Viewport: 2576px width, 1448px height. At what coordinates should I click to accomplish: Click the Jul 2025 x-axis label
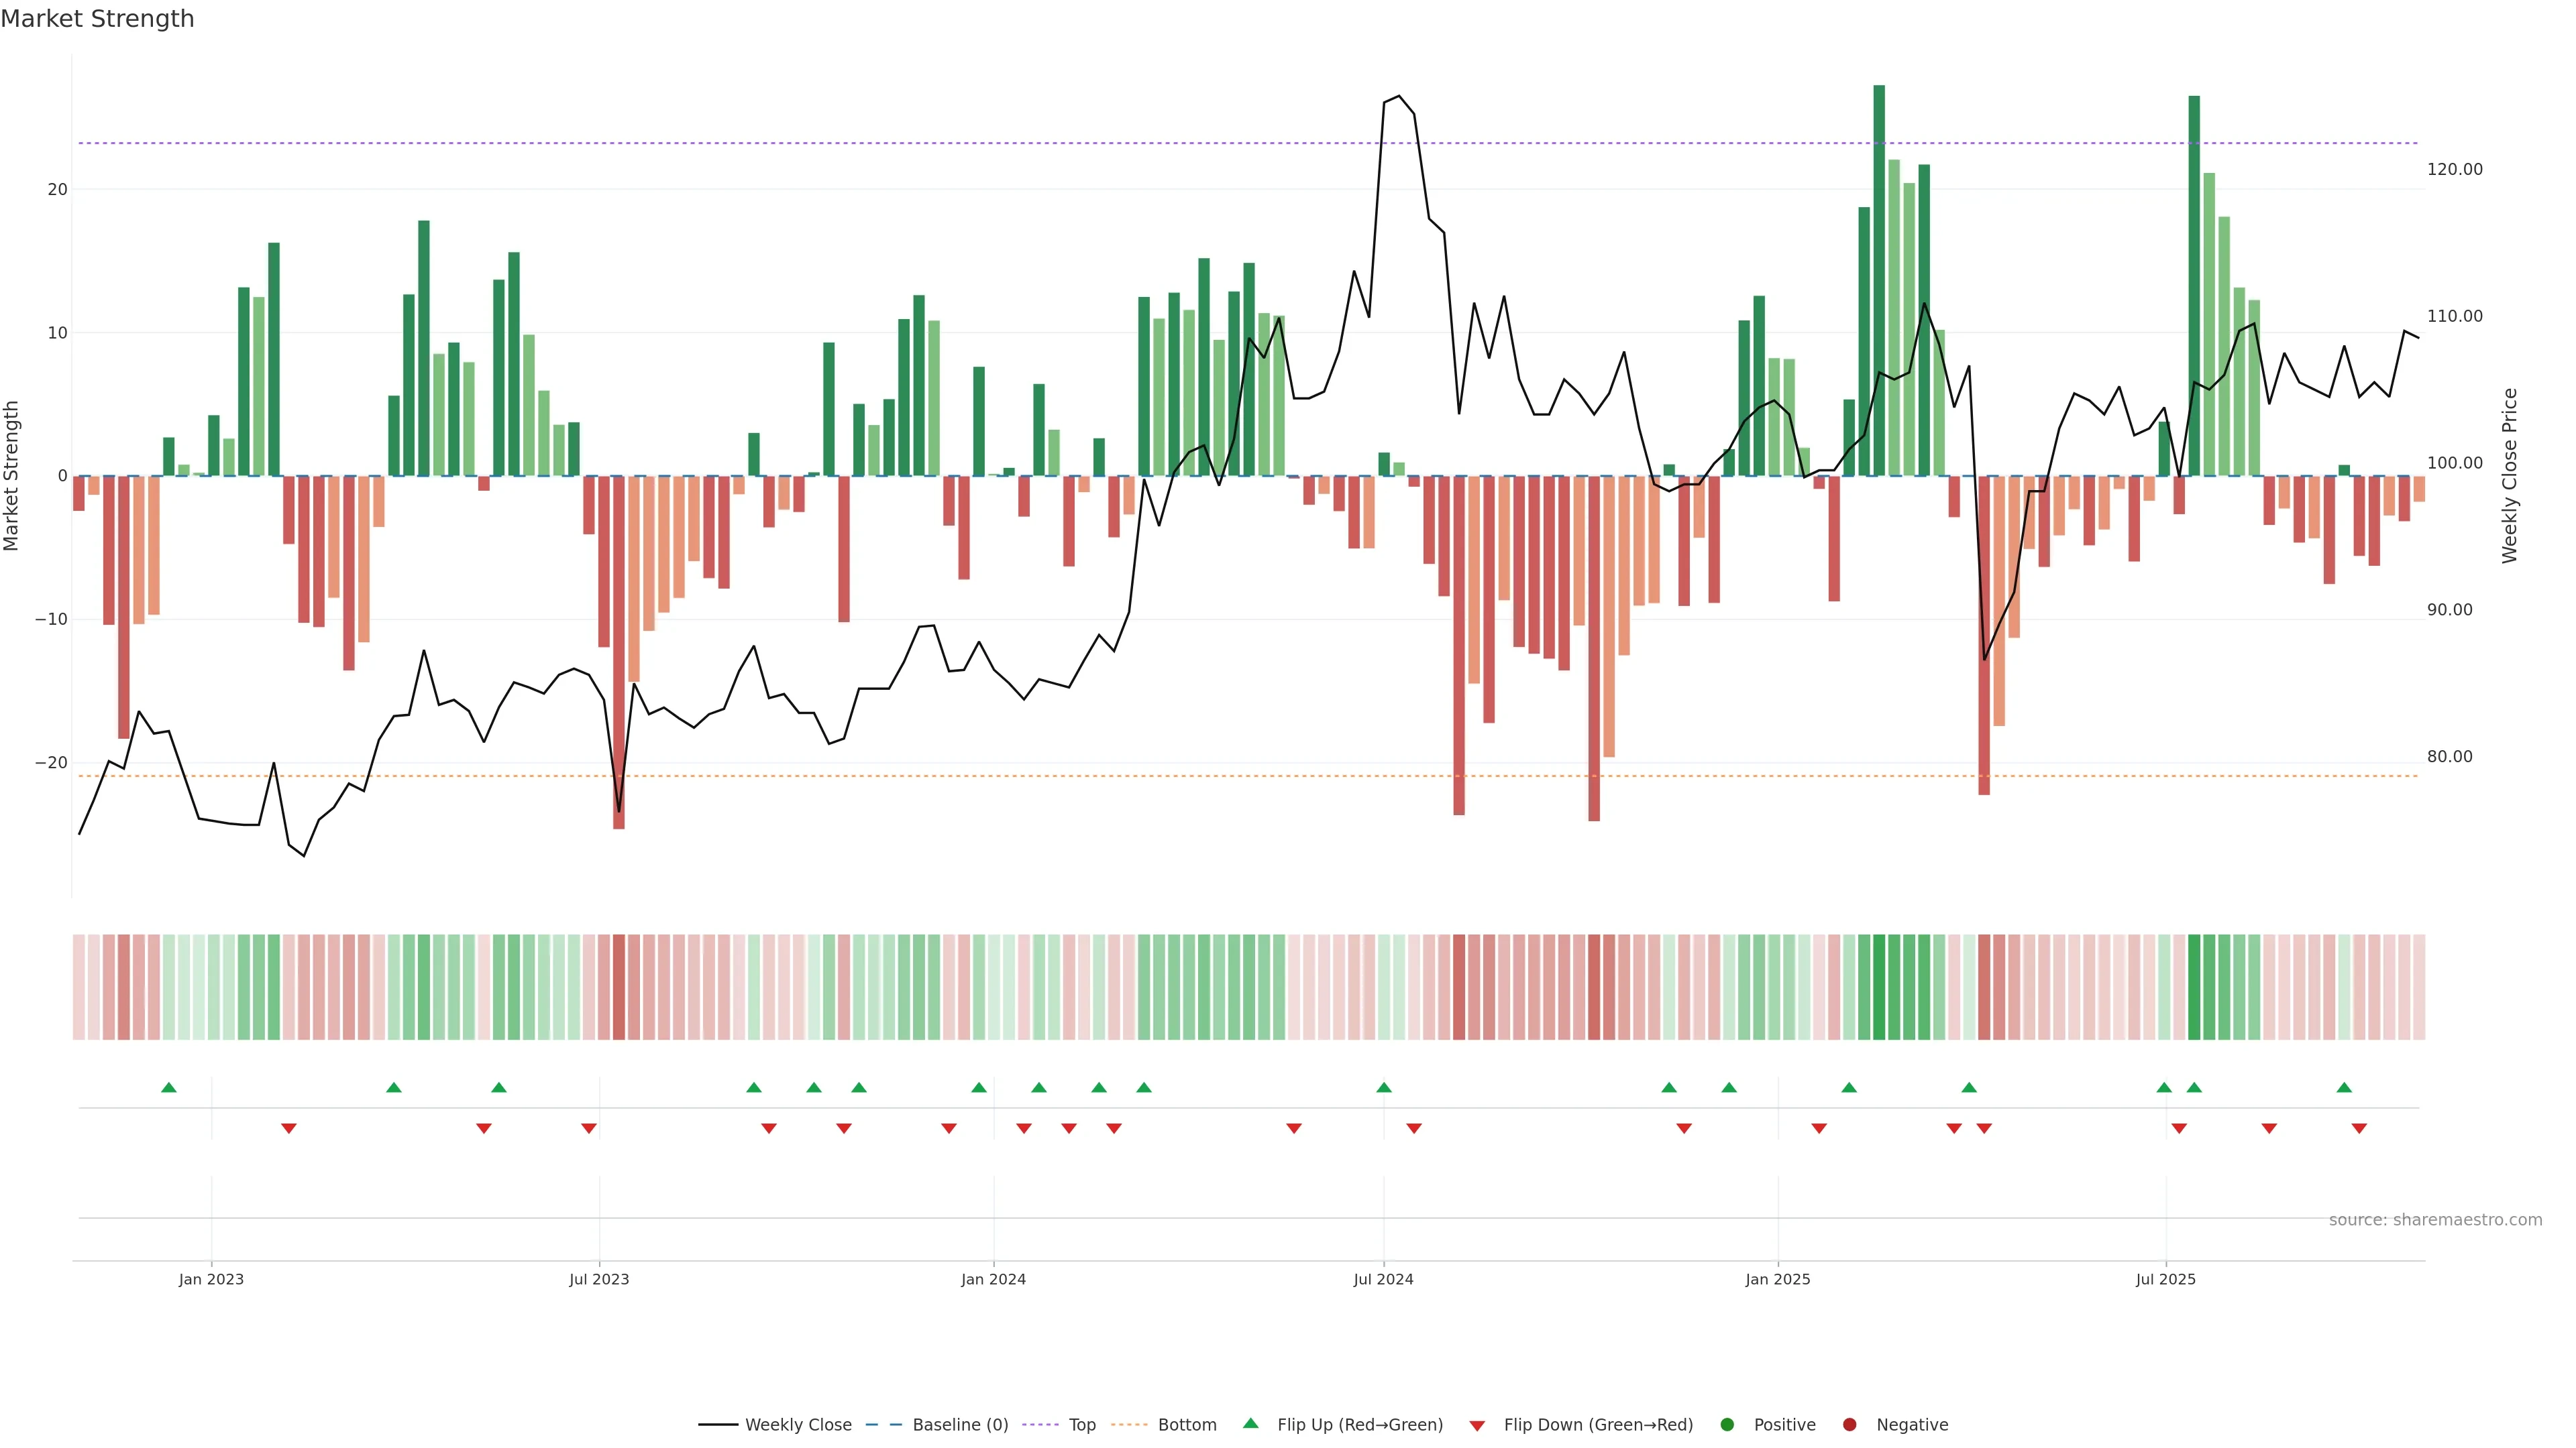[x=2165, y=1279]
